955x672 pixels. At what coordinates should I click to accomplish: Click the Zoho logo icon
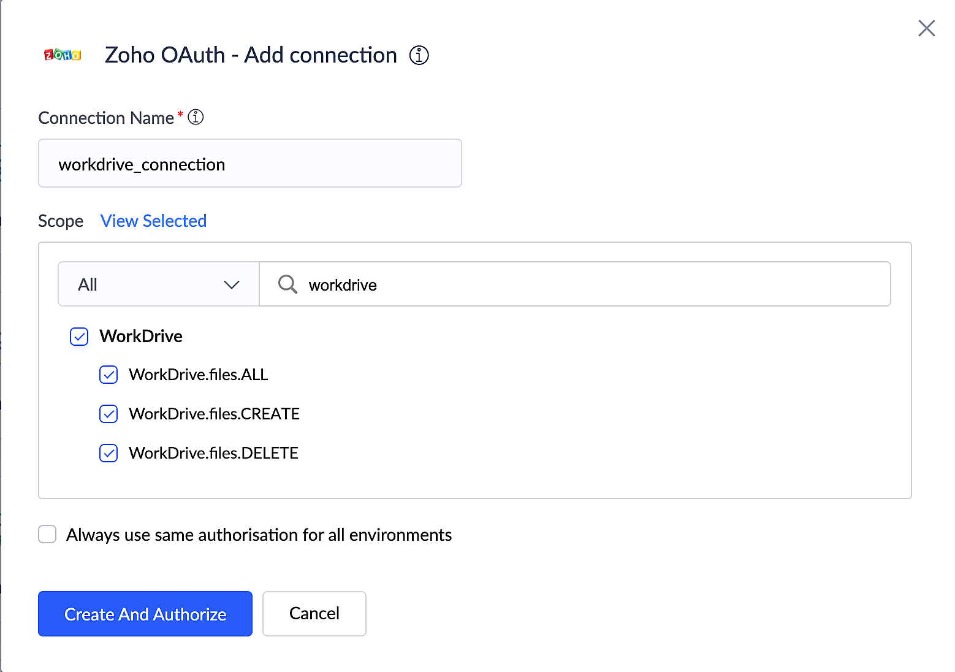point(63,55)
